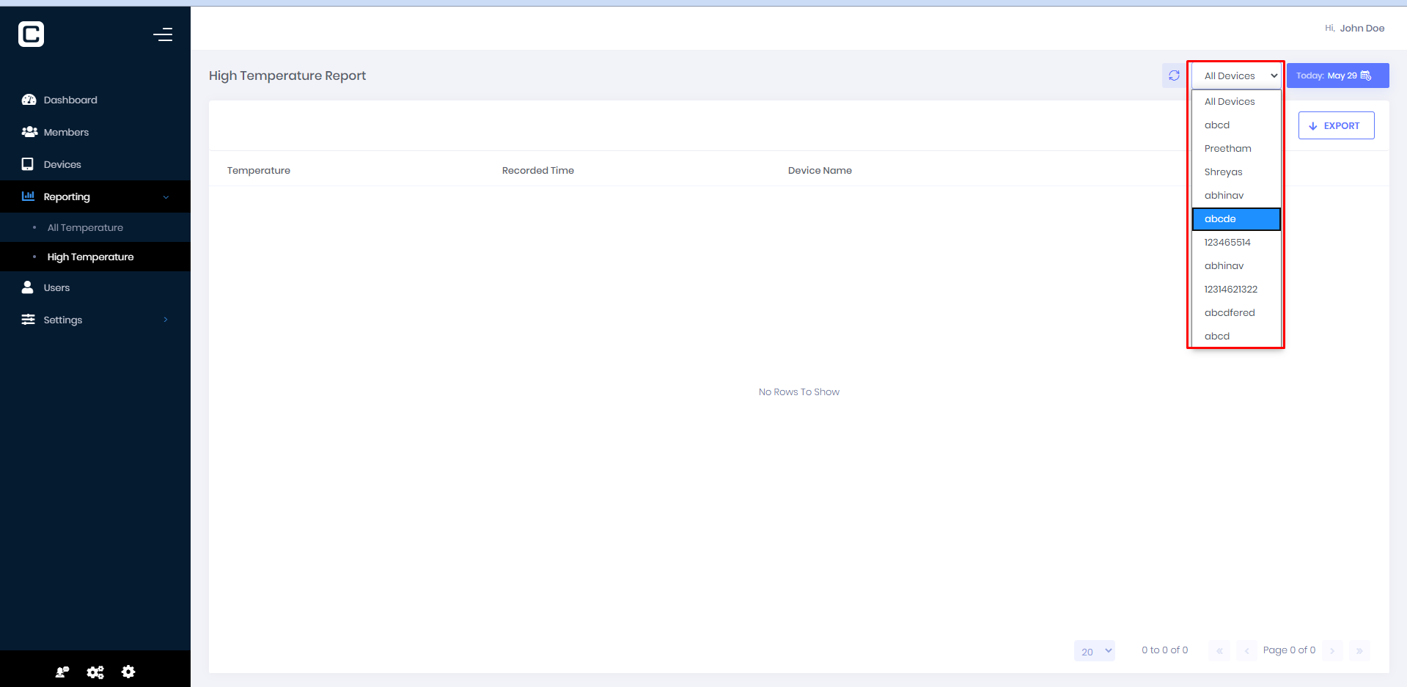Viewport: 1407px width, 687px height.
Task: Click the C logo in sidebar
Action: pos(32,34)
